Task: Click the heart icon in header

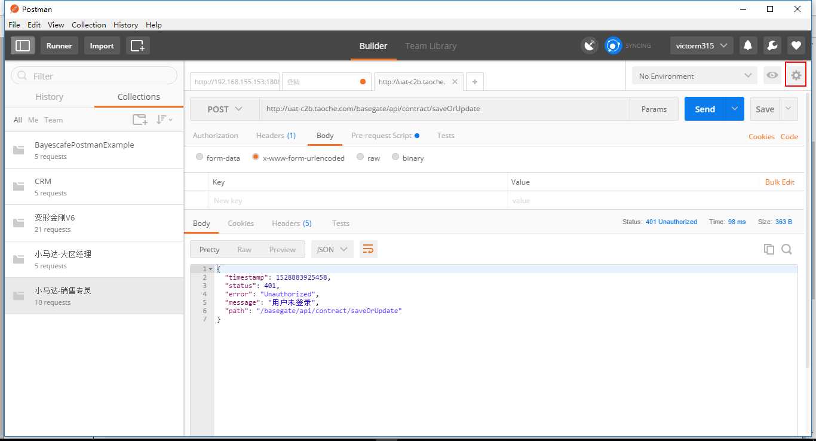Action: [796, 45]
